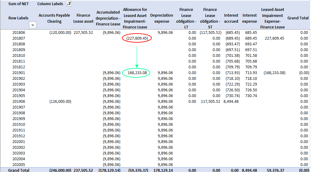This screenshot has height=172, width=311.
Task: Select Accumulated depreciation - Finance Lease header
Action: (108, 18)
